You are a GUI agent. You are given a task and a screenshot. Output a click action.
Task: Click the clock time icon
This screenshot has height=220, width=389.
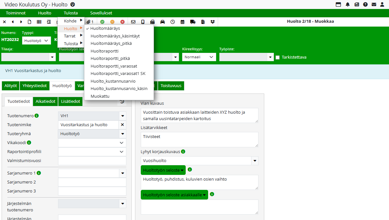tap(173, 22)
